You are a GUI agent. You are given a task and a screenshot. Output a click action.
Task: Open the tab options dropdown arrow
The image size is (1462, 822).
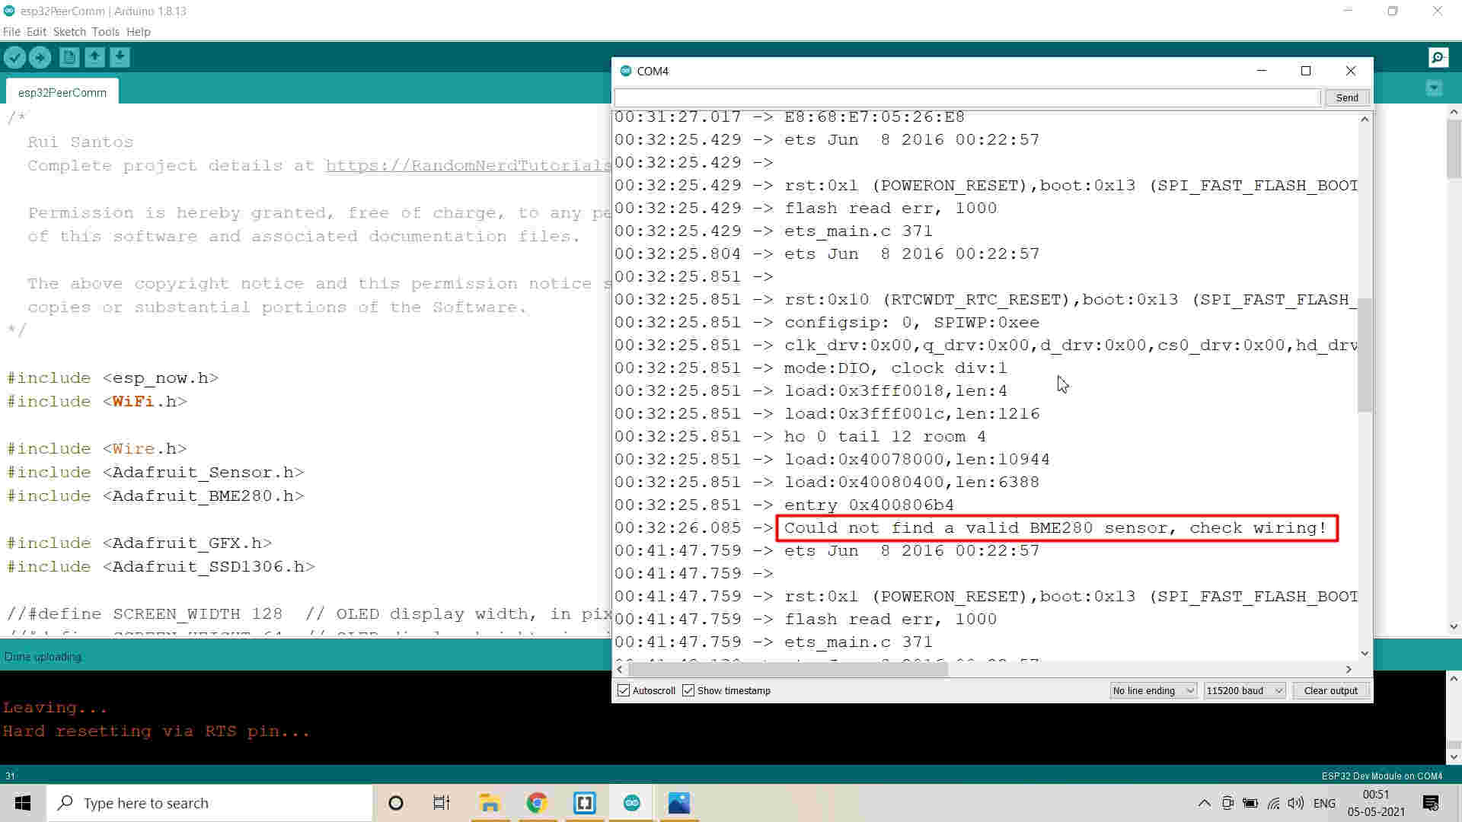[1434, 88]
